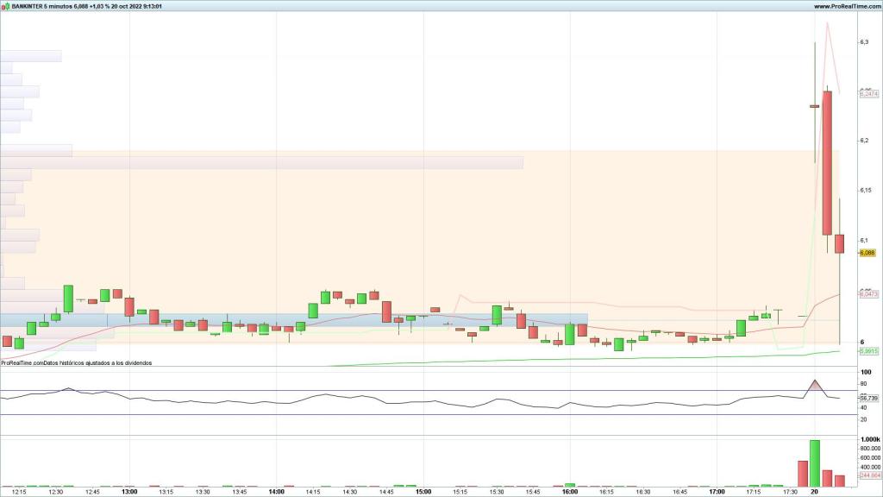Select the 16:00 time label on the axis
The height and width of the screenshot is (497, 883).
(569, 492)
